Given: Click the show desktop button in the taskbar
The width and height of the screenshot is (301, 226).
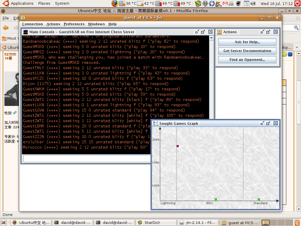Looking at the screenshot, I should tap(4, 222).
